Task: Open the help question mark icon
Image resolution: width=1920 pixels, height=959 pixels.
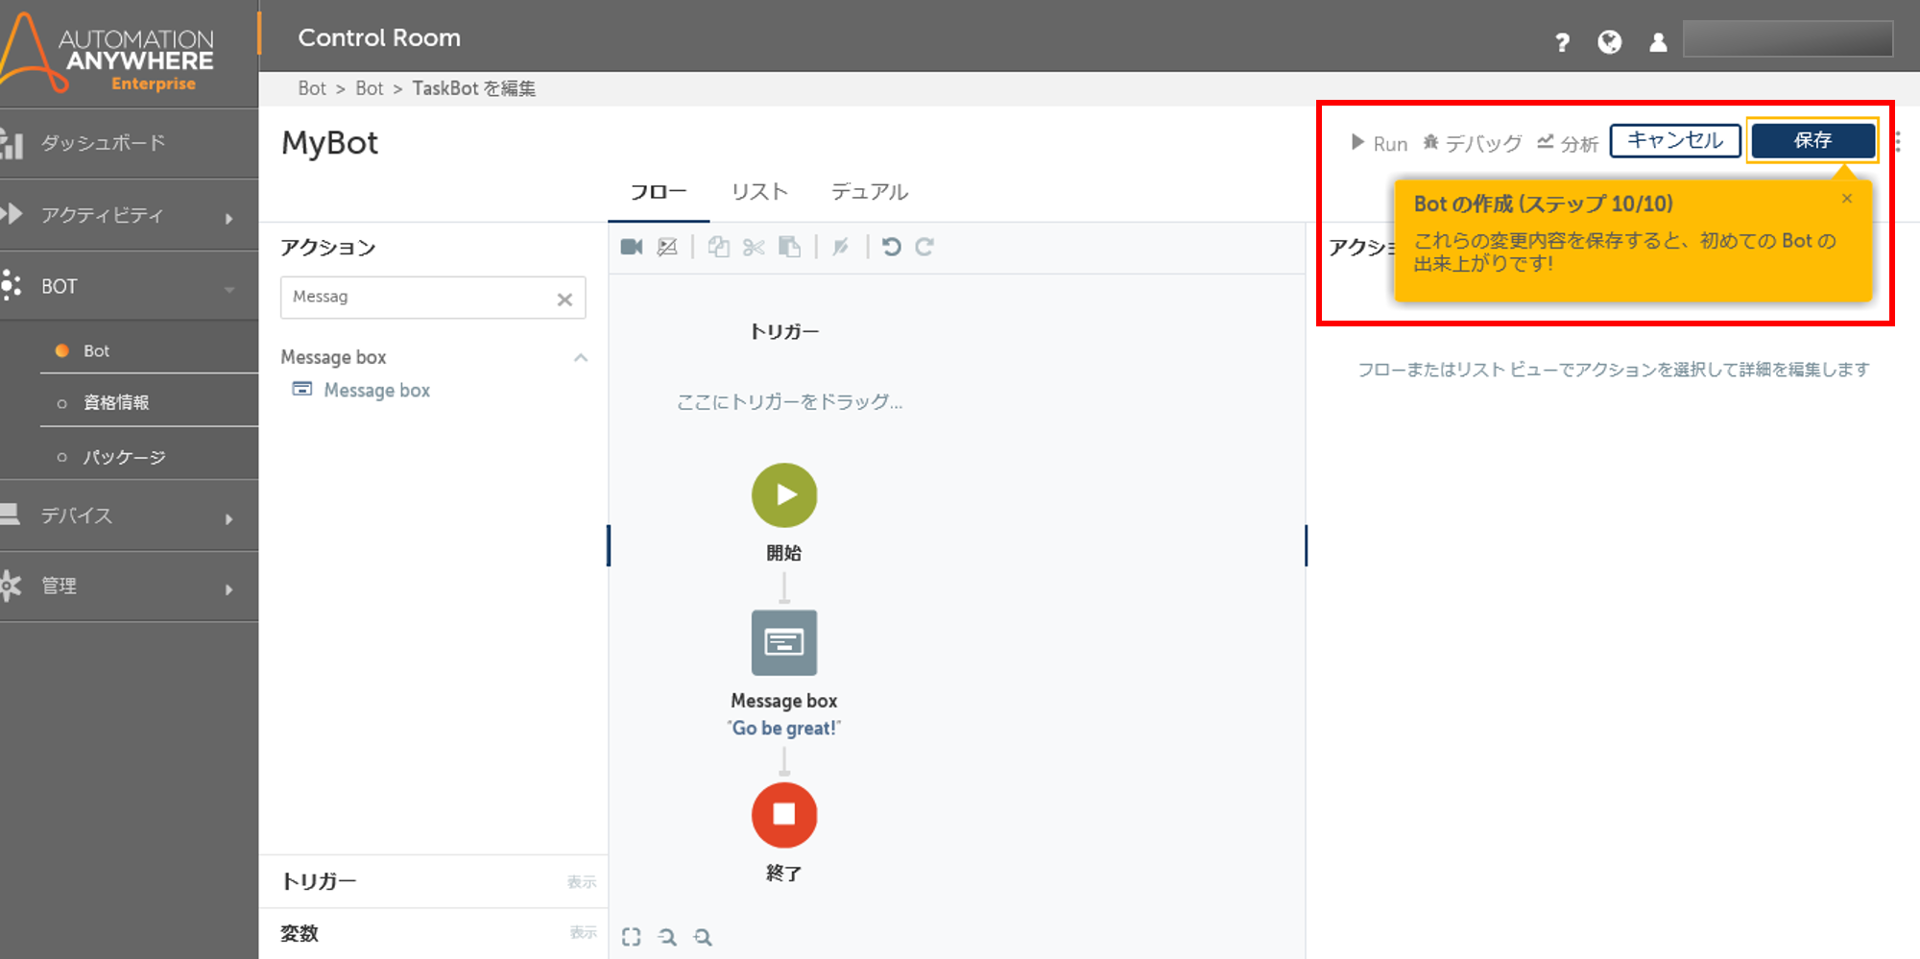Action: [1562, 42]
